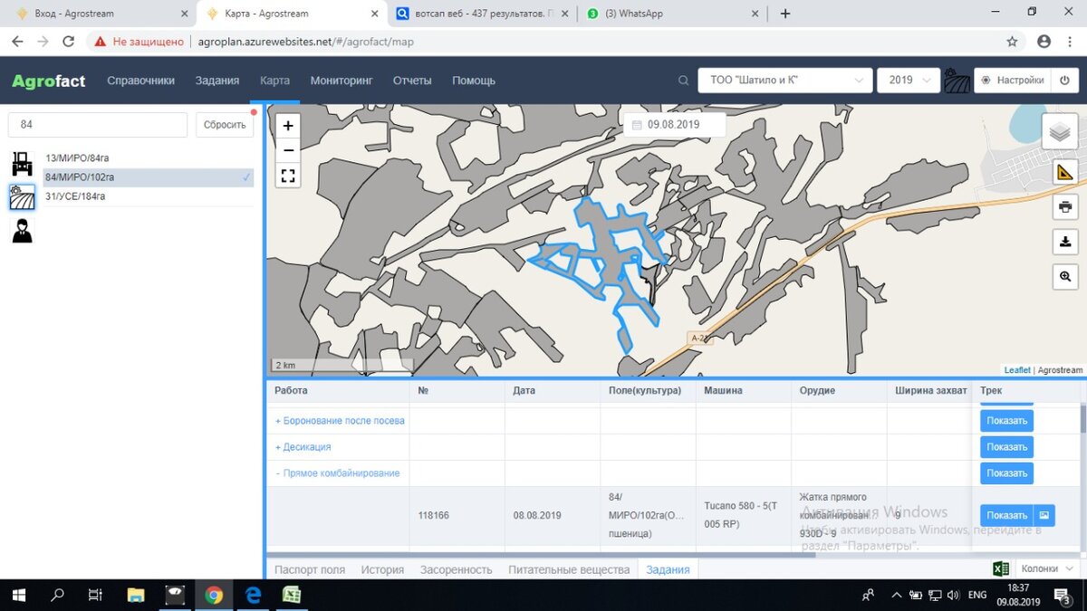Bookmark this page with star icon
The image size is (1087, 611).
click(x=1012, y=42)
